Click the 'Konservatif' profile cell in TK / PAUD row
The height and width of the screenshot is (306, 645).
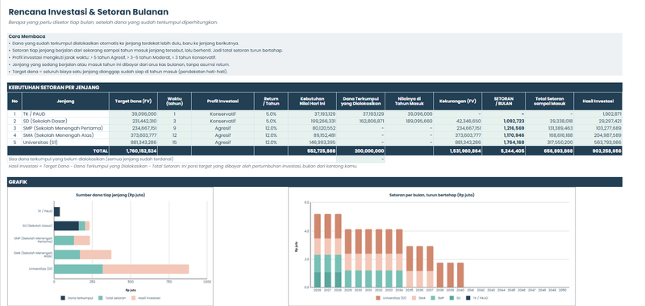click(x=223, y=114)
